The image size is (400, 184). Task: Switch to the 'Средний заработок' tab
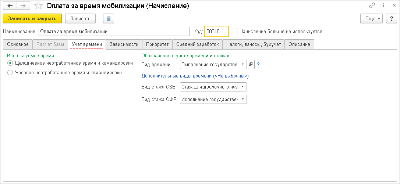197,44
